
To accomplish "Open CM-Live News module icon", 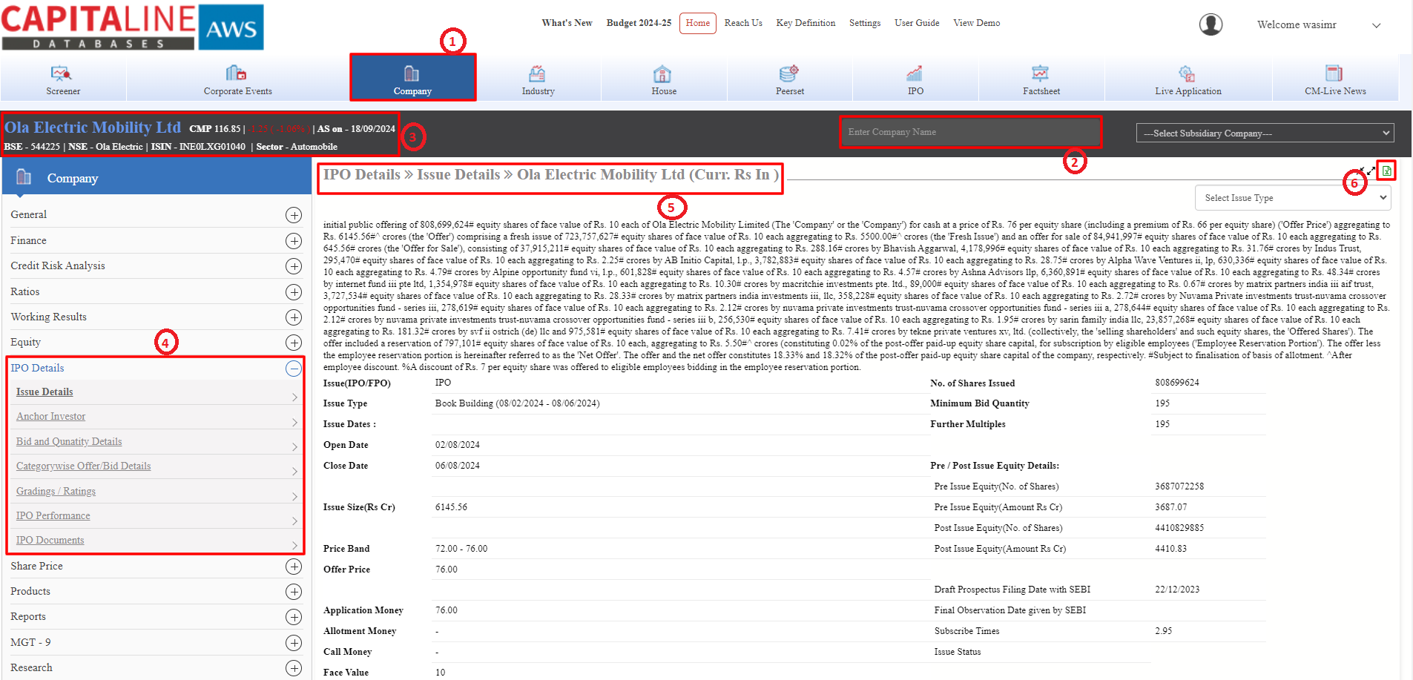I will (x=1334, y=73).
